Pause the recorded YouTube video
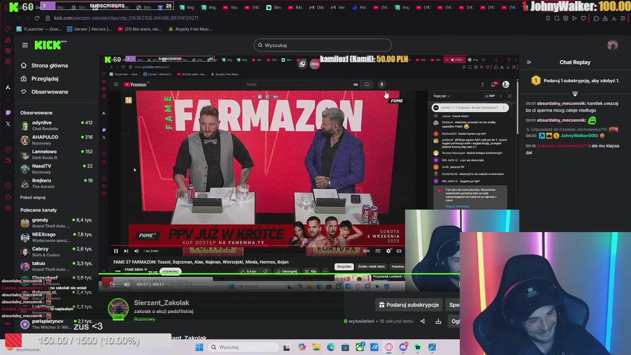The image size is (631, 355). [116, 251]
